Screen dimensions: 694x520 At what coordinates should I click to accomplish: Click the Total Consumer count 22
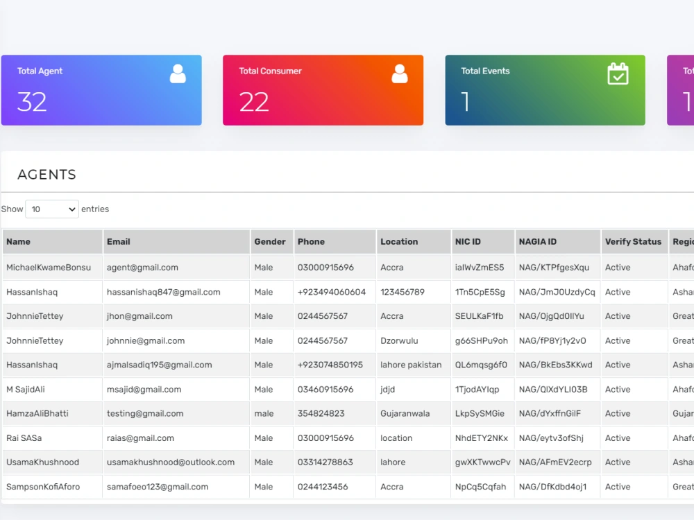pos(254,102)
